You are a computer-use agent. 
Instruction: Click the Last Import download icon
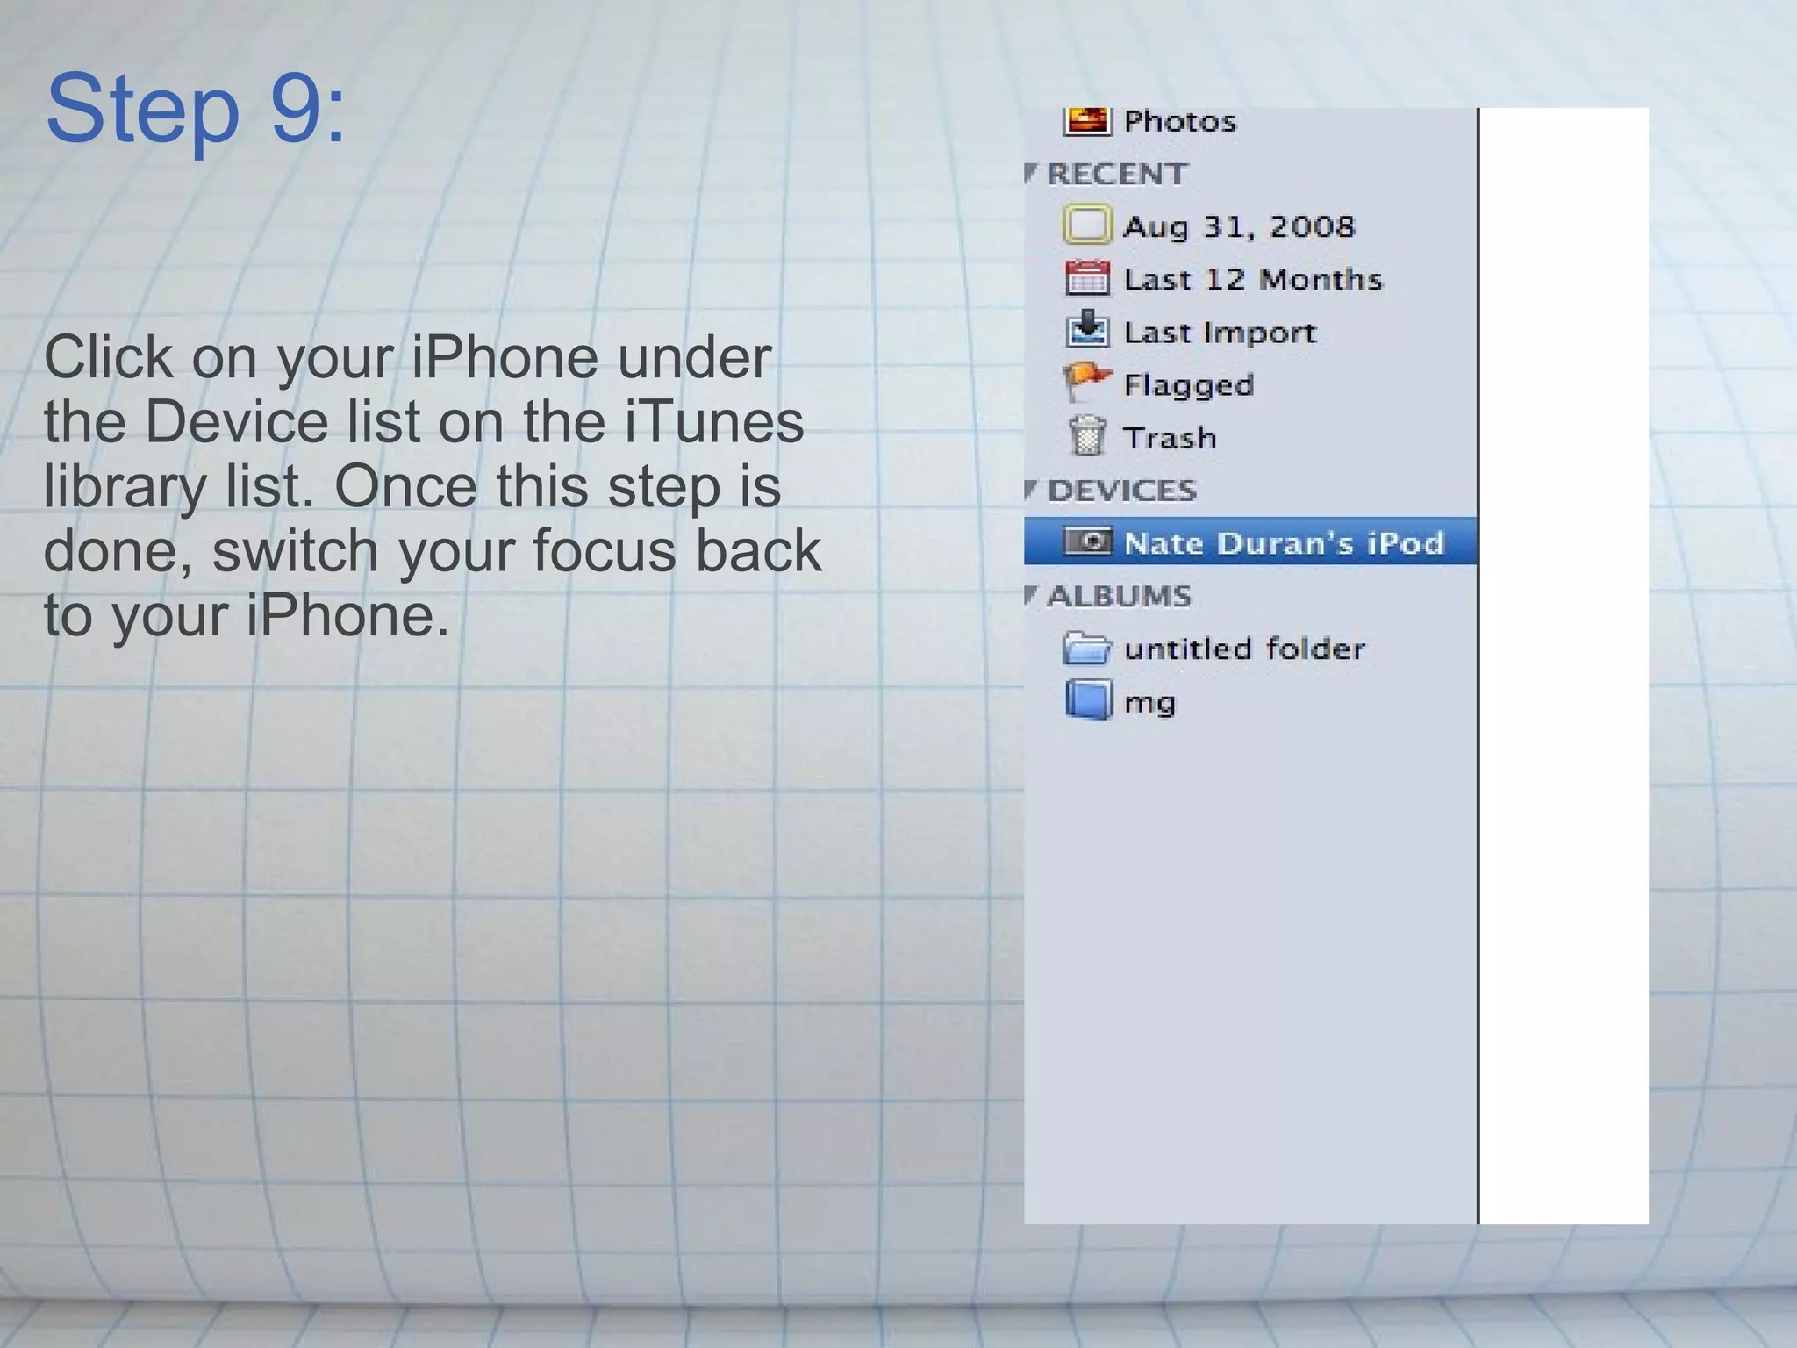coord(1088,330)
